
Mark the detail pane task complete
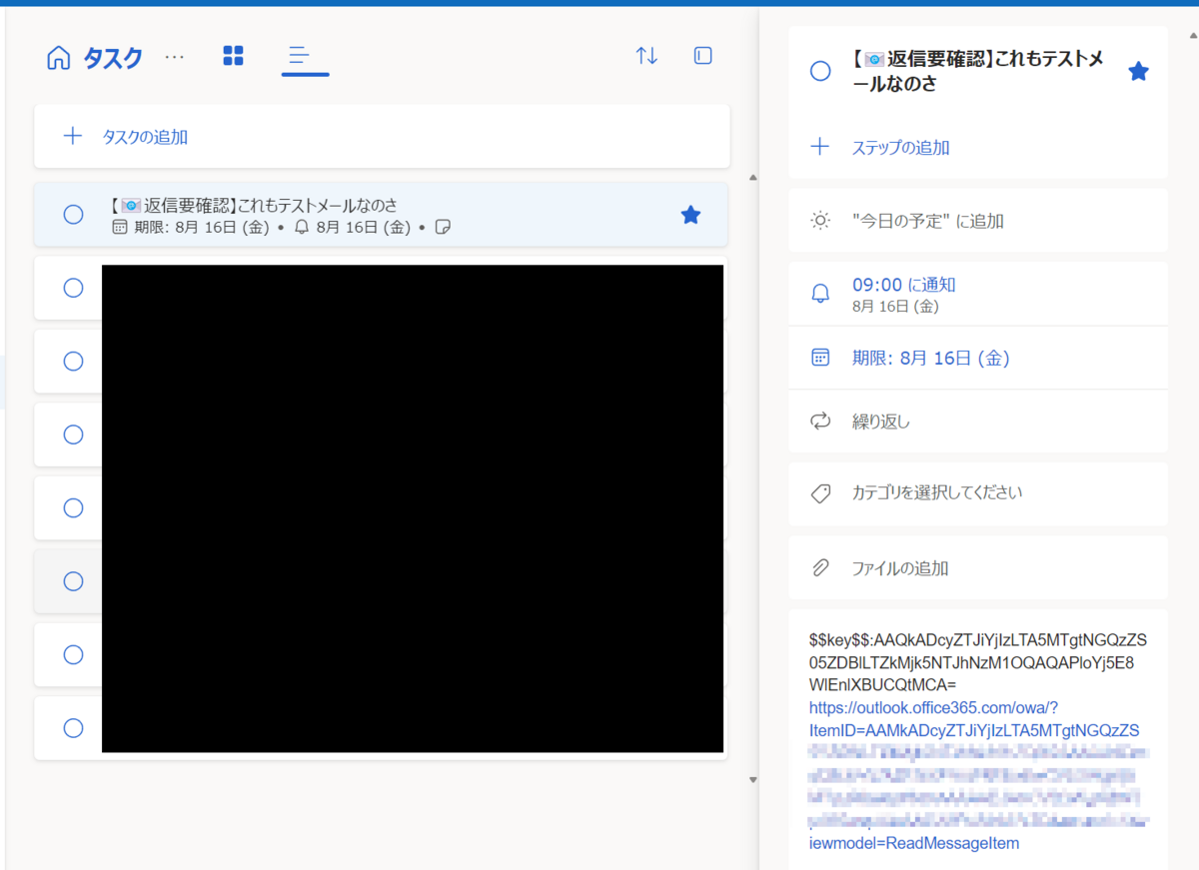click(x=820, y=71)
